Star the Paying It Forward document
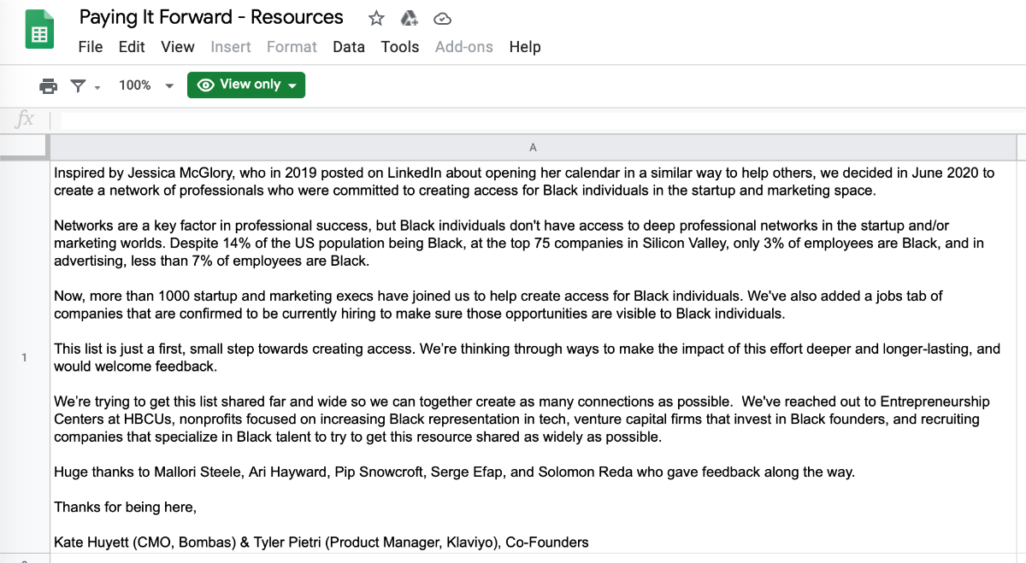The height and width of the screenshot is (563, 1026). [376, 18]
